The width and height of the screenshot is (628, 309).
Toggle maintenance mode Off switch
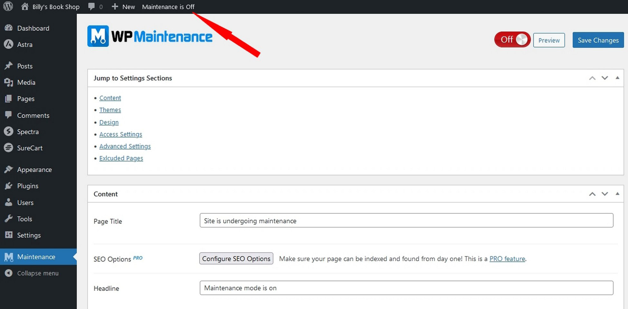[512, 40]
